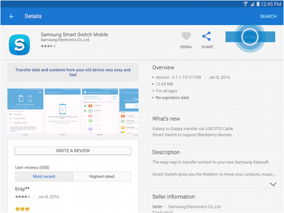Click the Samsung Electronics Co.,Ltd. developer name
The image size is (284, 213).
65,40
